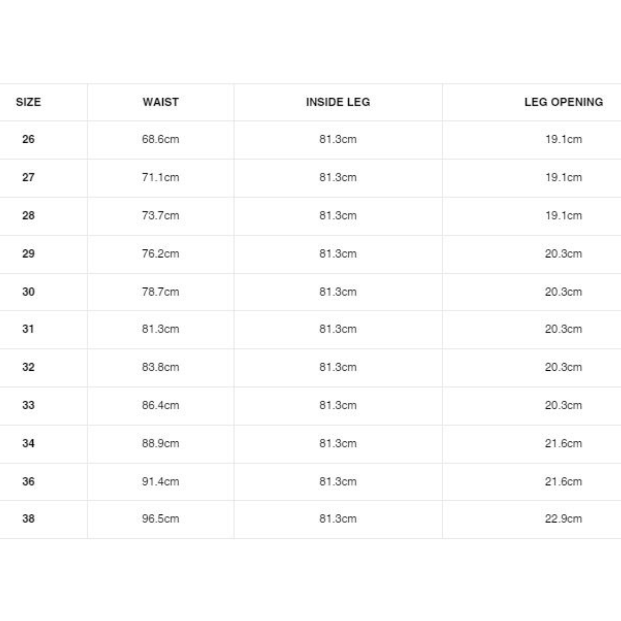Click the waist value for size 31

tap(161, 329)
